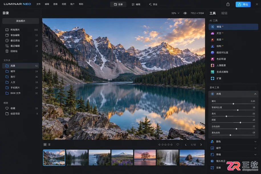Screen dimensions: 261x174
Task: Adjust the 高光 highlights slider
Action: 233,116
